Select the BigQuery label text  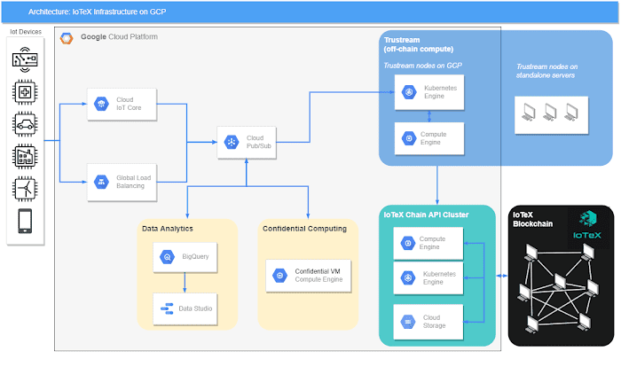pyautogui.click(x=195, y=257)
